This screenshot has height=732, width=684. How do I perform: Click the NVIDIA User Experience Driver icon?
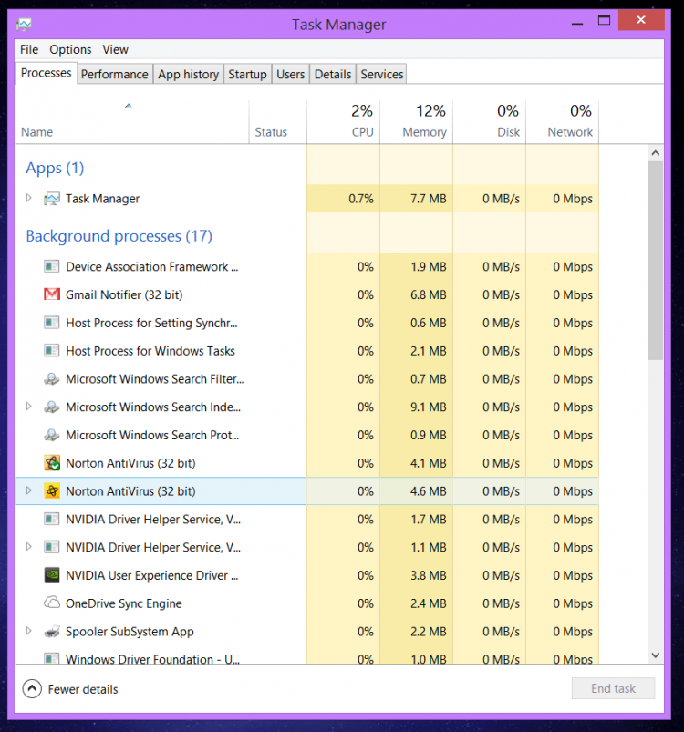(x=52, y=575)
